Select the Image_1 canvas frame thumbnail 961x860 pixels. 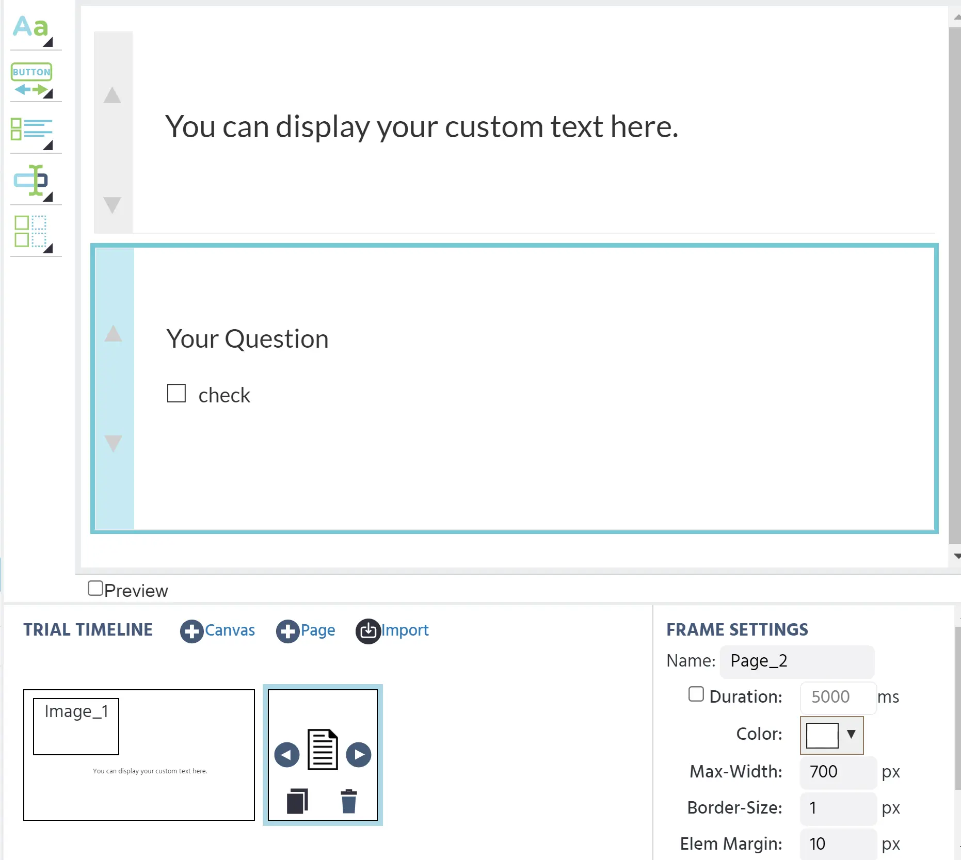coord(139,755)
